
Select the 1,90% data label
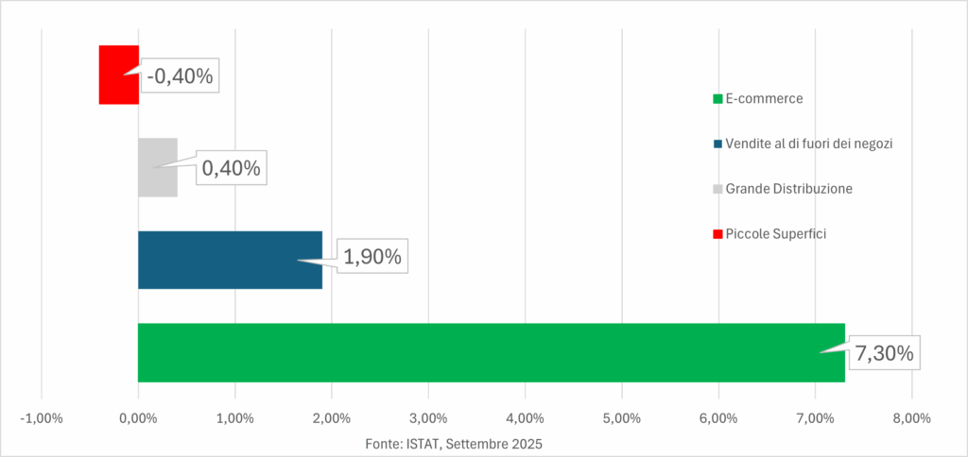point(372,256)
